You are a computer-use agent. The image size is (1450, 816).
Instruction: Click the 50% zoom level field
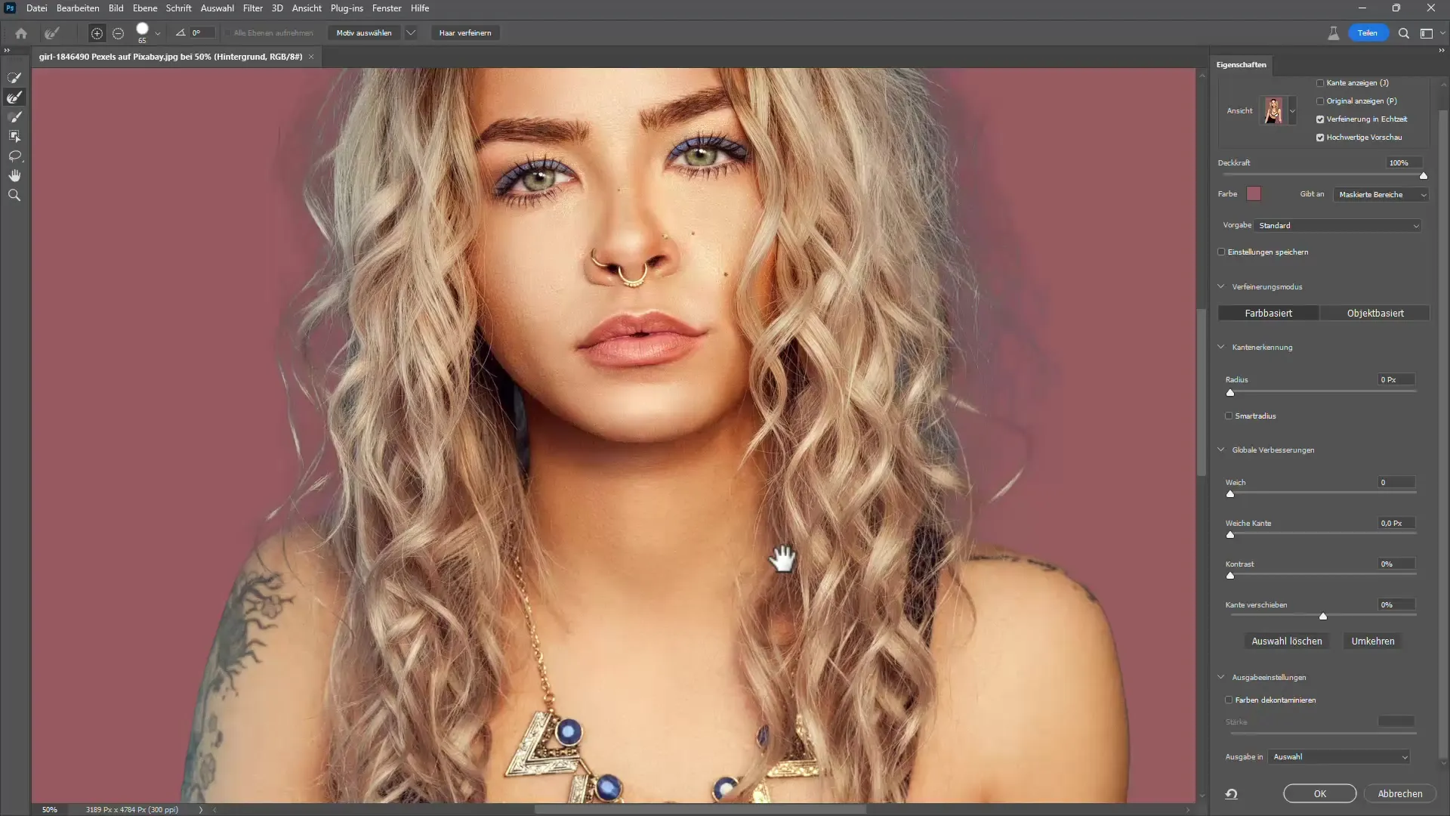click(x=50, y=809)
